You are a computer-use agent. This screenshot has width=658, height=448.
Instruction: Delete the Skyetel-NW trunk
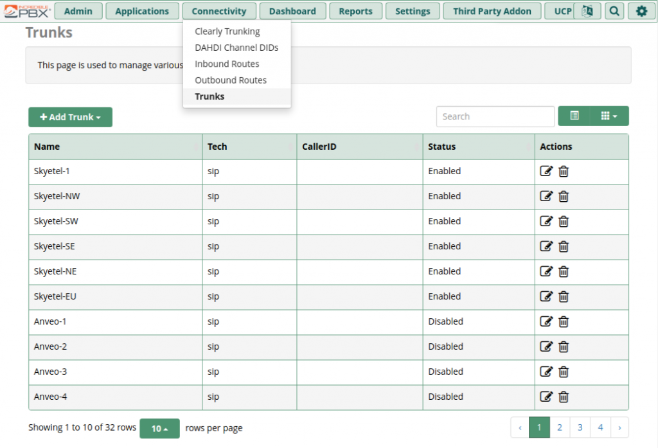coord(564,197)
